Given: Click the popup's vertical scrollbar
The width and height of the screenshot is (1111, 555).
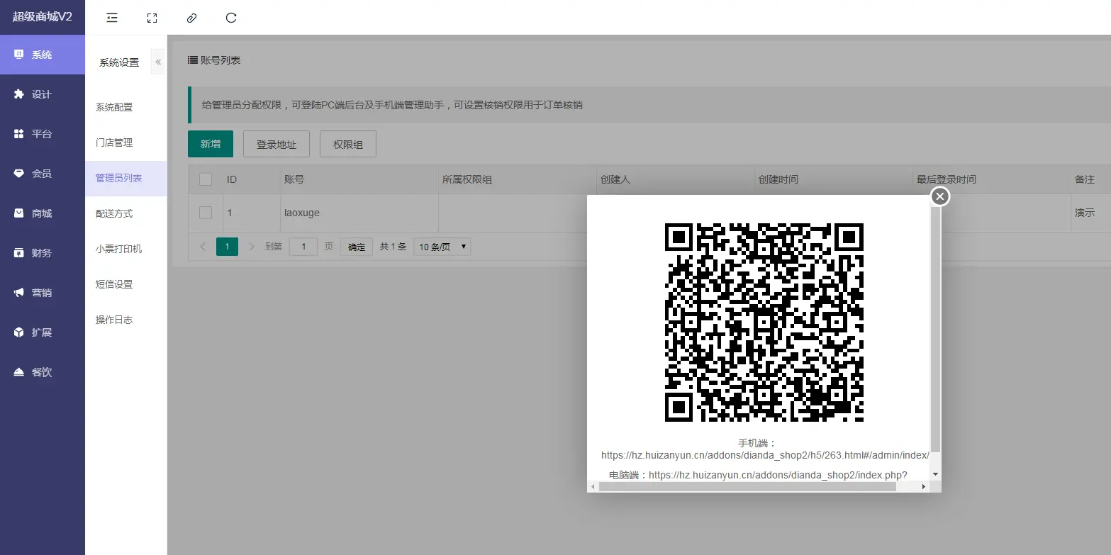Looking at the screenshot, I should tap(936, 329).
